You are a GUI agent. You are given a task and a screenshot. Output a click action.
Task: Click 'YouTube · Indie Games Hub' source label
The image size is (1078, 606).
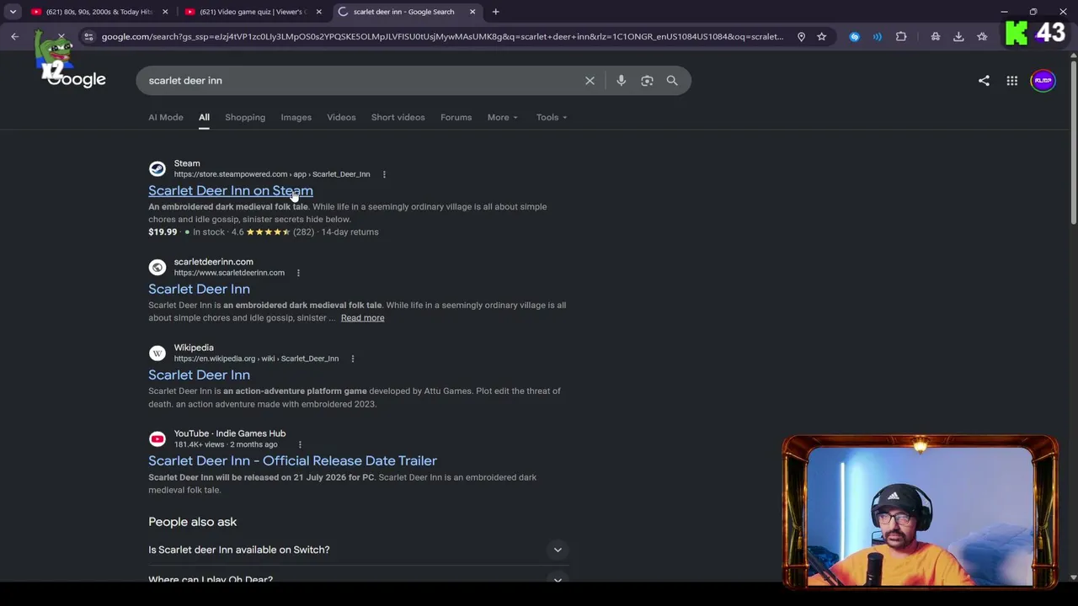click(230, 433)
